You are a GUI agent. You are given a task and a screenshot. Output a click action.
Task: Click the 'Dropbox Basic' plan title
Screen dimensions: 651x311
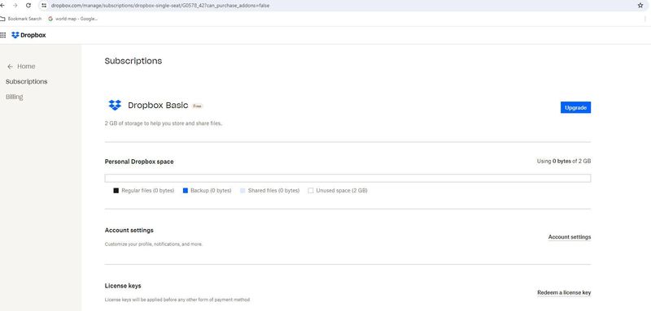tap(158, 106)
